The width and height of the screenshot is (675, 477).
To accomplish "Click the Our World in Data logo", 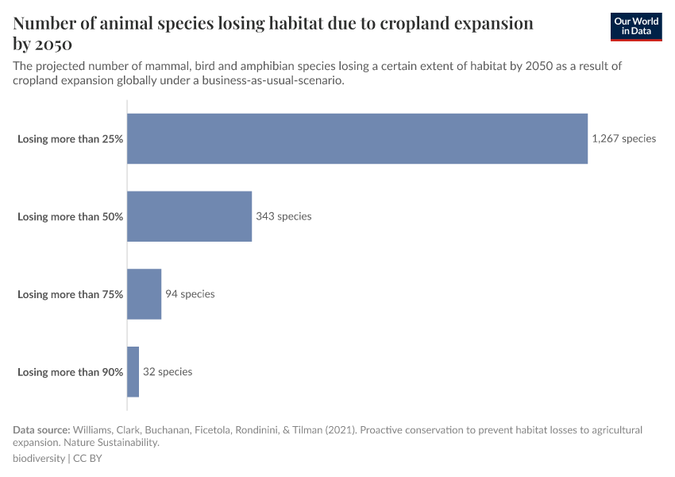I will pos(635,26).
